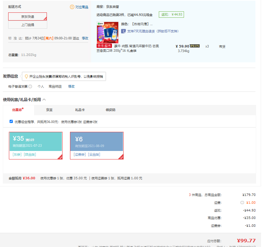The image size is (265, 247).
Task: Click the 商品优惠 -¥35.00 value
Action: 249,218
